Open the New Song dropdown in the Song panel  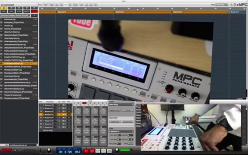click(121, 105)
